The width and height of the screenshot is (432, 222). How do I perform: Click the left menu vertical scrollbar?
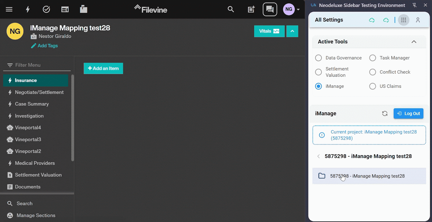72,118
